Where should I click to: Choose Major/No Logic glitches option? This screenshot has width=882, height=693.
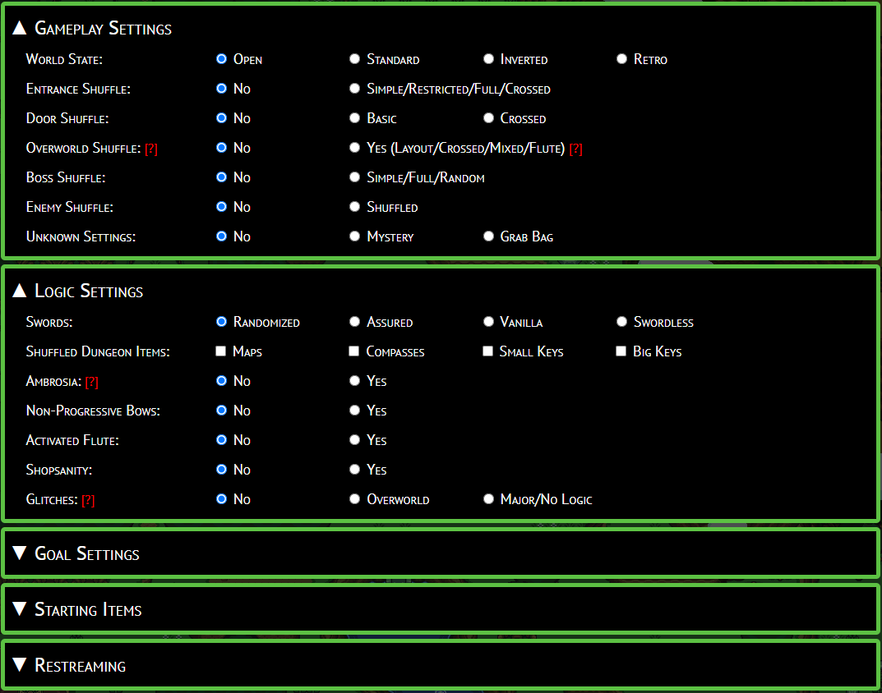[x=488, y=499]
